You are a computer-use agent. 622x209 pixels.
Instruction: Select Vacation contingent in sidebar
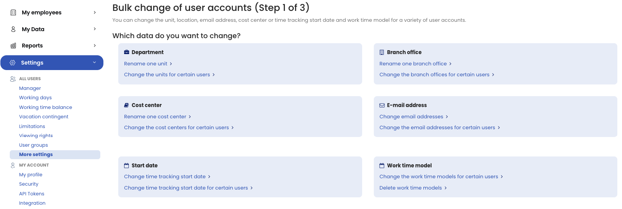point(44,117)
